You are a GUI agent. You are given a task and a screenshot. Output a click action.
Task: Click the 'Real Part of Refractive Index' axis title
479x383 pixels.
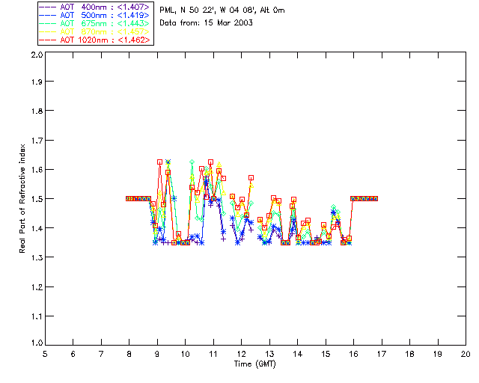(x=22, y=198)
